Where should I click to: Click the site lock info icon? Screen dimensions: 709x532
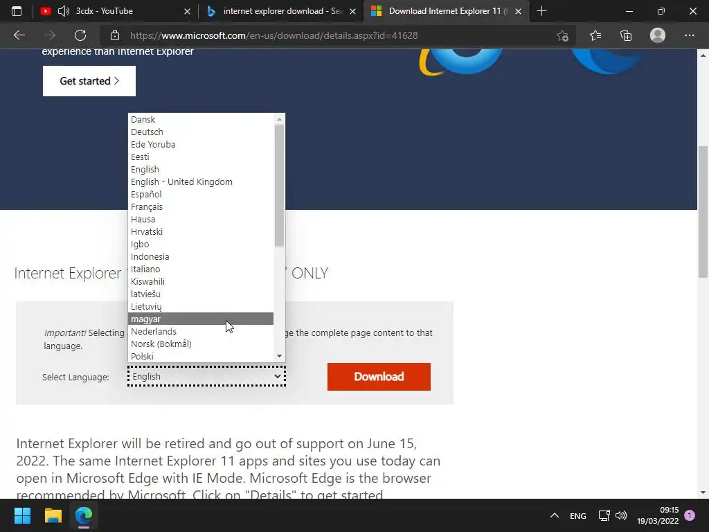(115, 35)
